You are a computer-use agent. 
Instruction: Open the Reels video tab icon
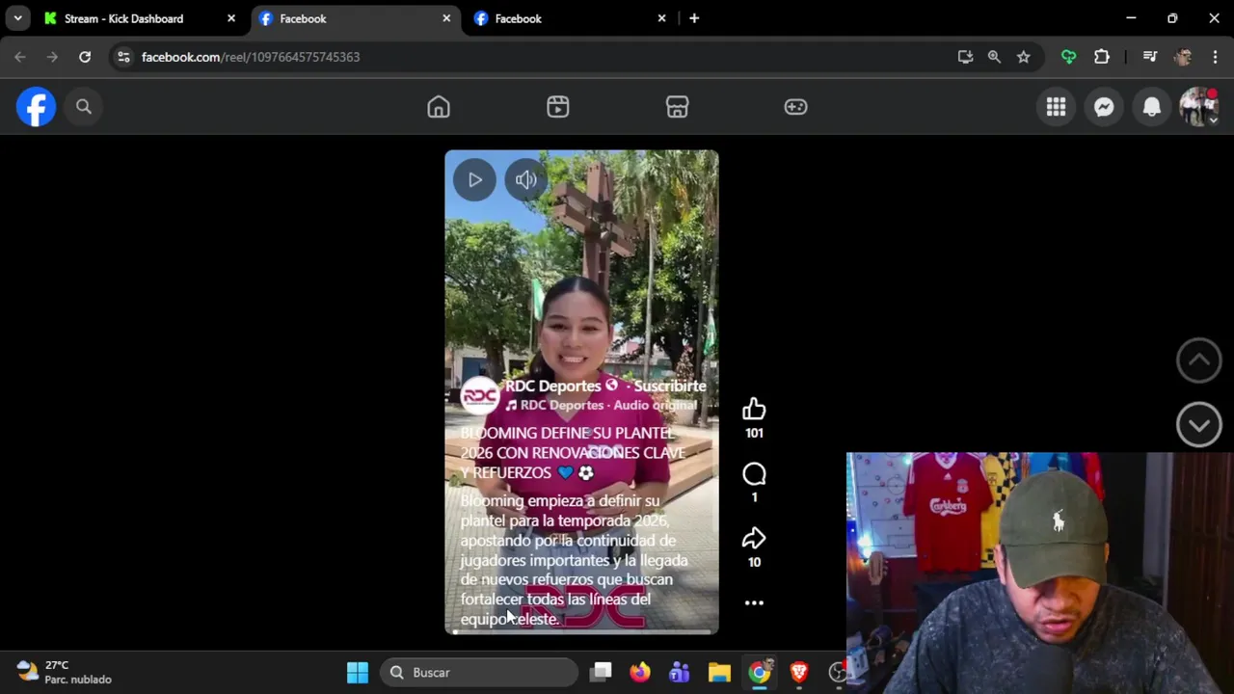(558, 107)
